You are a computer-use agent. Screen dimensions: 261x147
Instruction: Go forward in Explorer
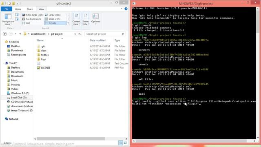(11, 34)
